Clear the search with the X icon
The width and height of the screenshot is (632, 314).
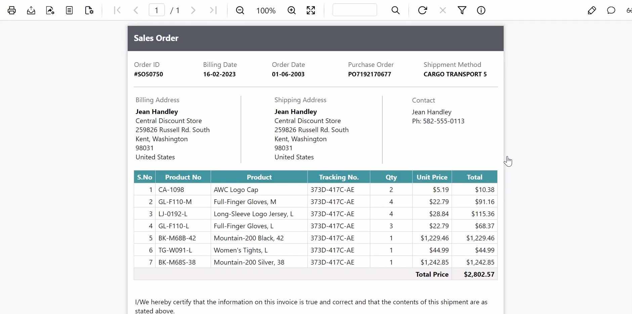[x=443, y=10]
